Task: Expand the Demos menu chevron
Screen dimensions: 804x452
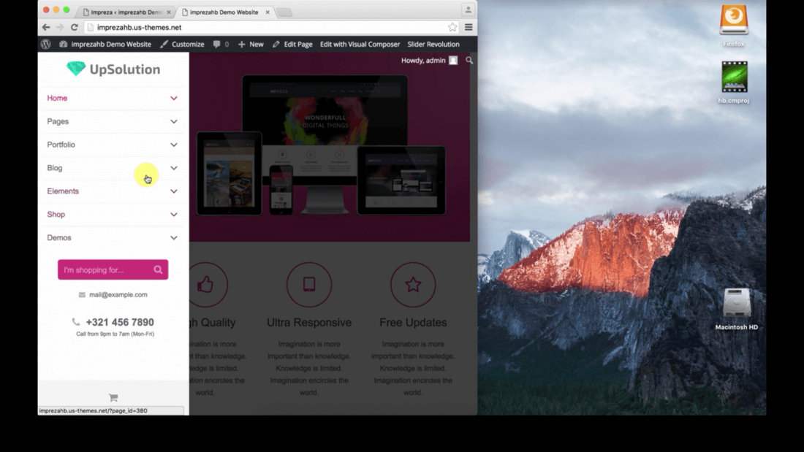Action: pyautogui.click(x=174, y=238)
